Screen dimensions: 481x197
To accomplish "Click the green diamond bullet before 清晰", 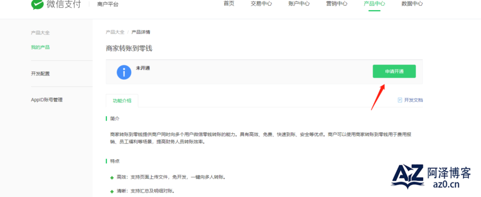I will 112,191.
